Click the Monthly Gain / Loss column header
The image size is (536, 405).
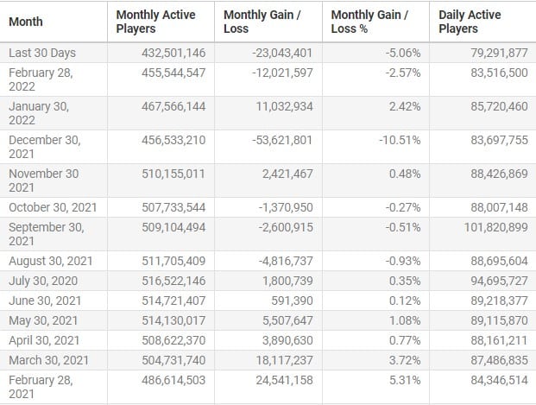[x=261, y=22]
